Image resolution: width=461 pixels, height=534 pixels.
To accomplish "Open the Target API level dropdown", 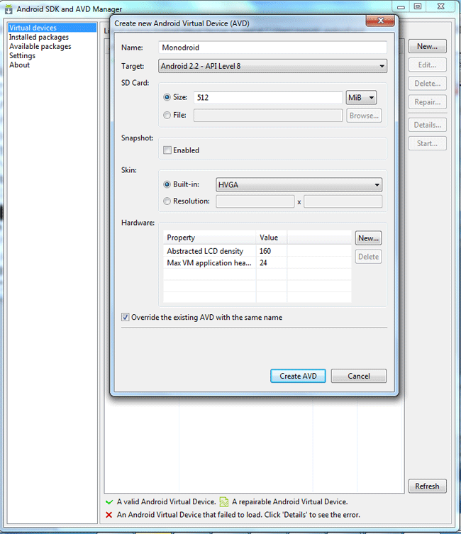I will coord(272,66).
